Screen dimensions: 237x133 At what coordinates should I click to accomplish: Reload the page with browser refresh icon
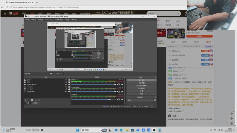point(7,7)
